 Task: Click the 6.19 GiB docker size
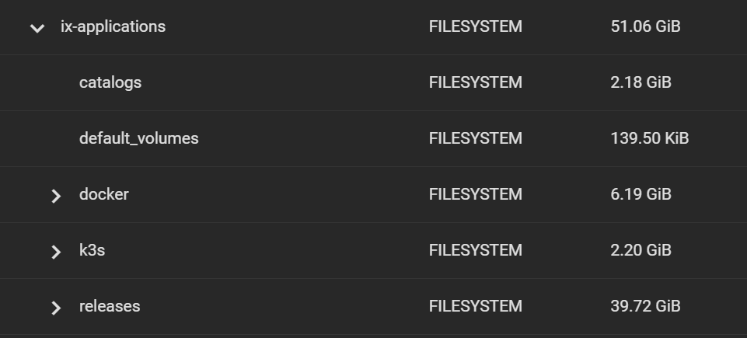click(x=641, y=194)
